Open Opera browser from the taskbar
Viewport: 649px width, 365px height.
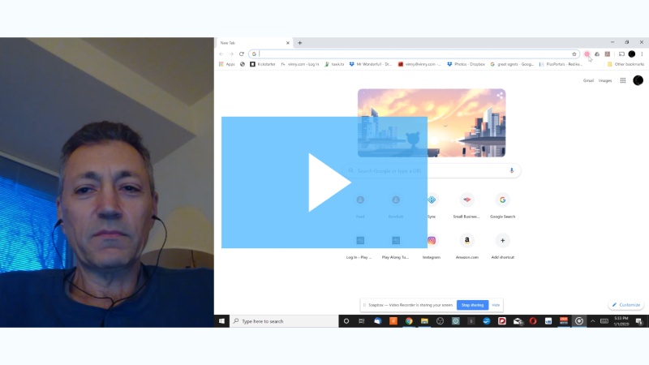[x=533, y=321]
